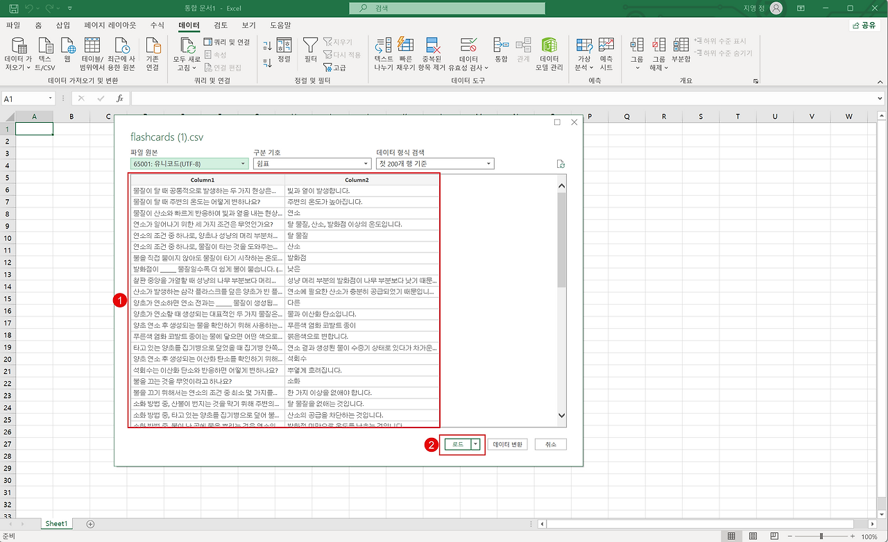Click the user account avatar icon
This screenshot has width=888, height=542.
click(776, 8)
